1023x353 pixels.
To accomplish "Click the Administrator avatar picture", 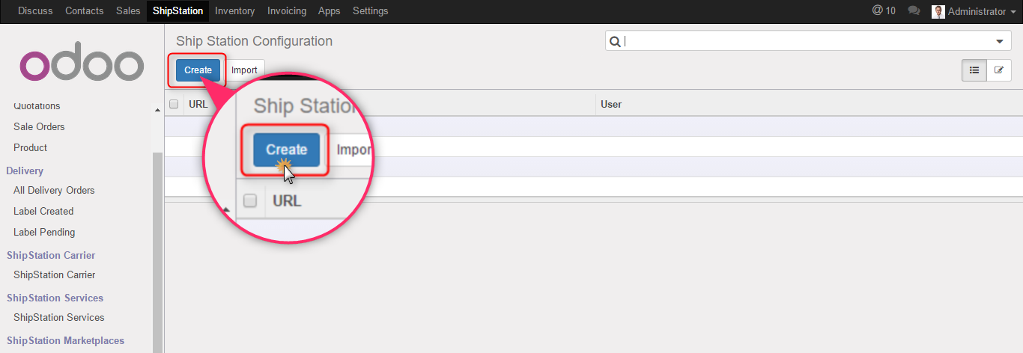I will tap(938, 11).
